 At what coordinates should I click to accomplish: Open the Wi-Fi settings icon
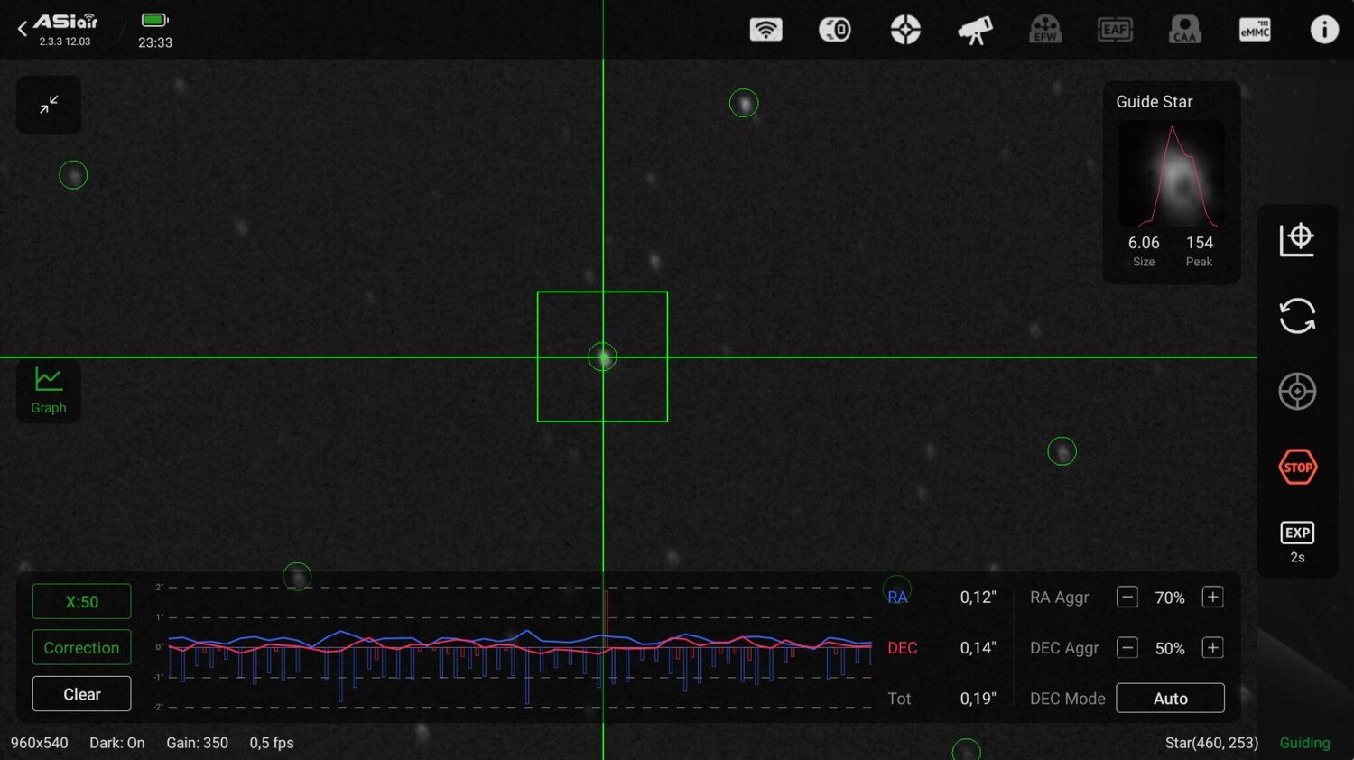pos(765,30)
